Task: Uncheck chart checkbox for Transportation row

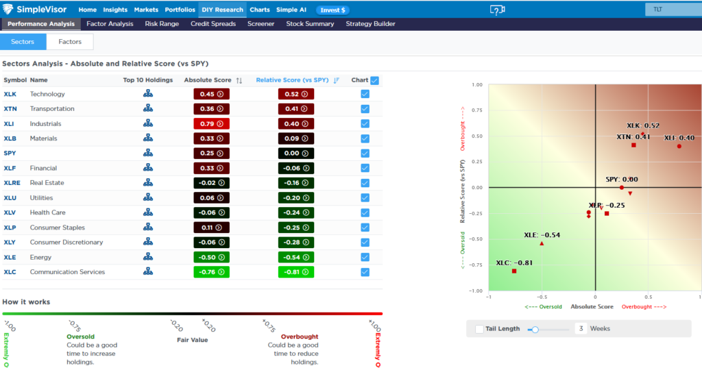Action: click(365, 109)
